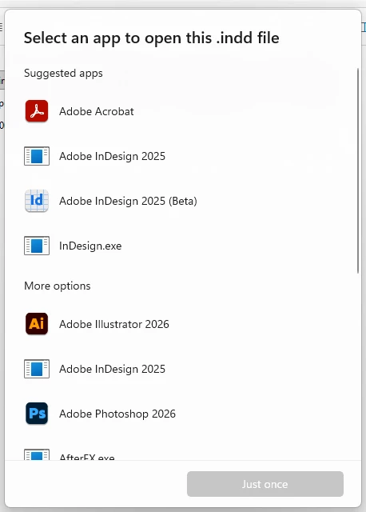
Task: Click the Suggested apps heading
Action: (x=63, y=73)
